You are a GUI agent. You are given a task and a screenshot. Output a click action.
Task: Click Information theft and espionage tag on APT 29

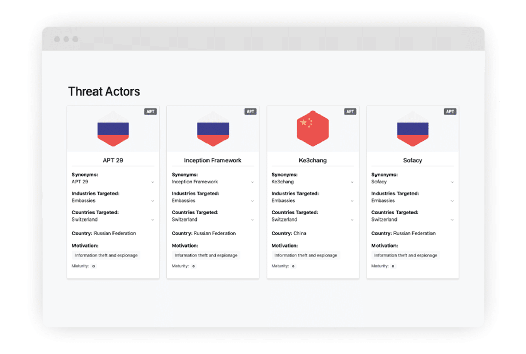tap(106, 255)
